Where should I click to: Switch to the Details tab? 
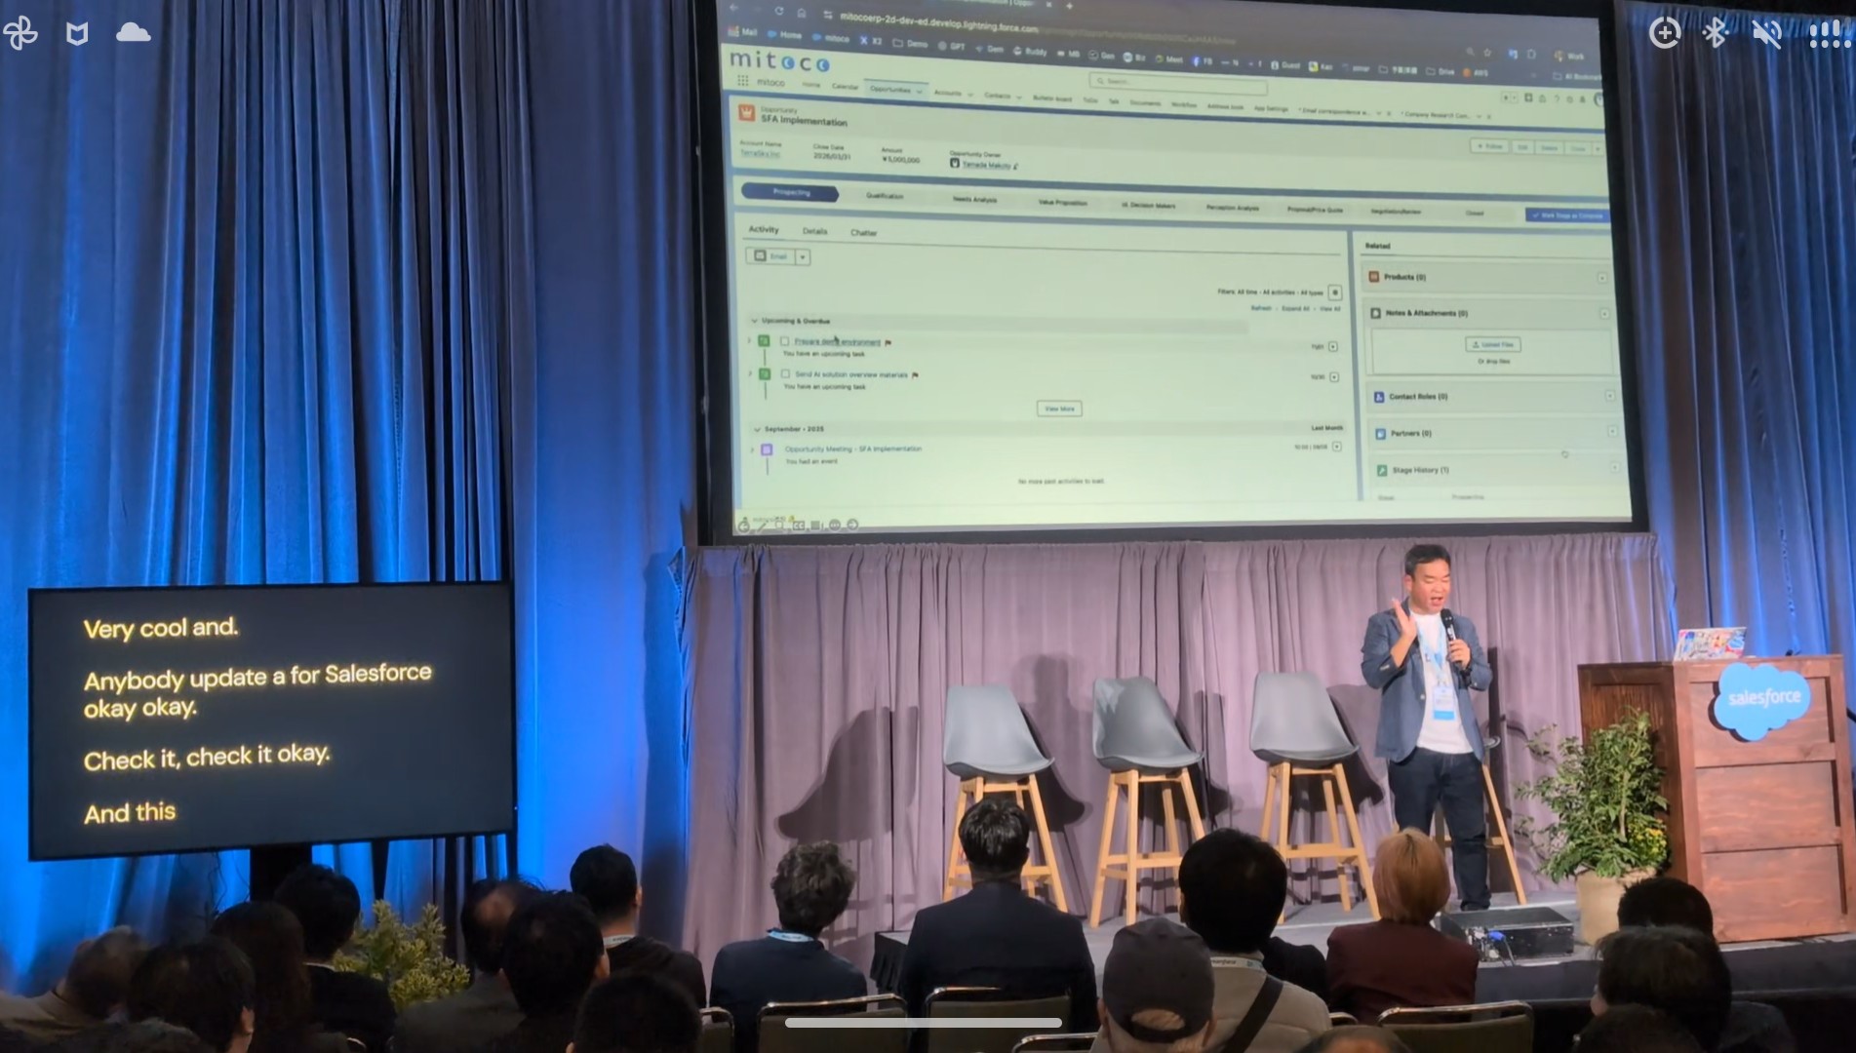814,231
